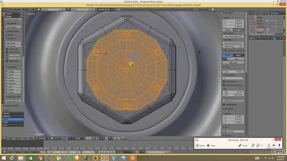Click the jump to start frame control

(99, 152)
